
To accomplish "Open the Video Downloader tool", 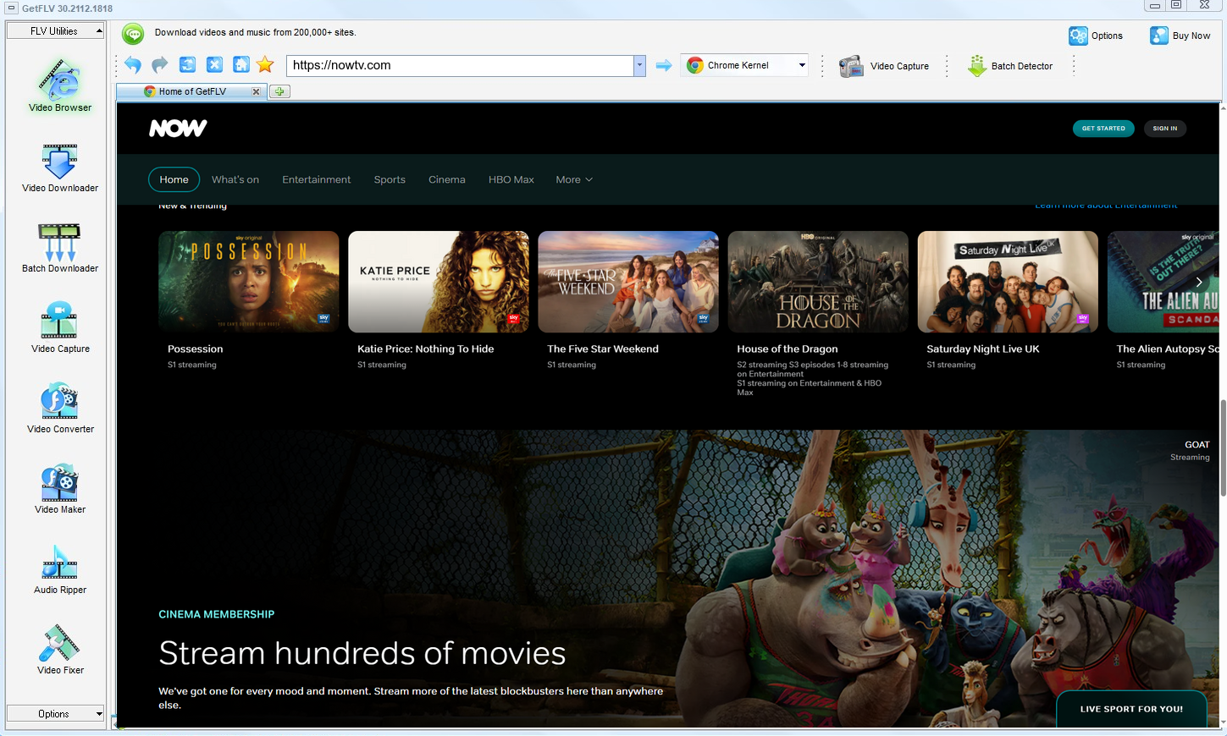I will tap(60, 167).
